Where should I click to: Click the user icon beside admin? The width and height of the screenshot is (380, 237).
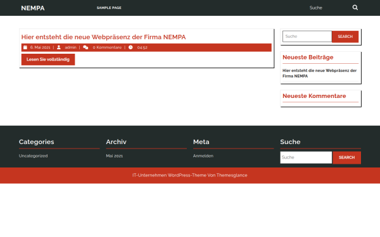tap(59, 47)
